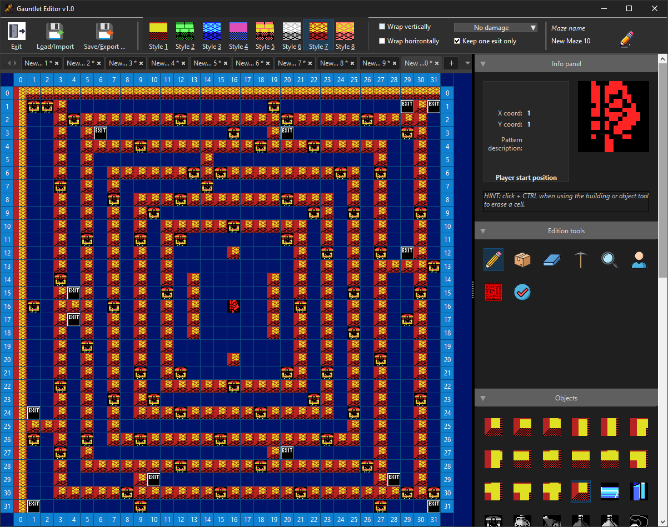668x527 pixels.
Task: Click the EXIT tile at row 12 column 29
Action: (407, 252)
